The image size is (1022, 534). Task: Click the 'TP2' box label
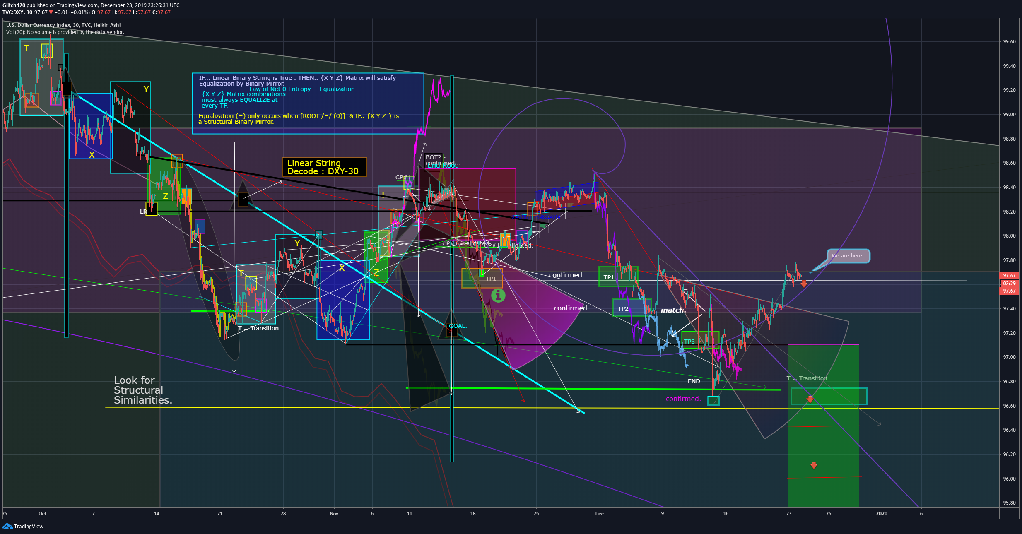pyautogui.click(x=623, y=309)
